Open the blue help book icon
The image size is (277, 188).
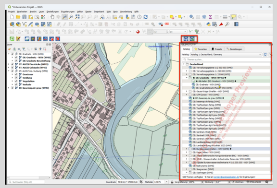[x=237, y=24]
